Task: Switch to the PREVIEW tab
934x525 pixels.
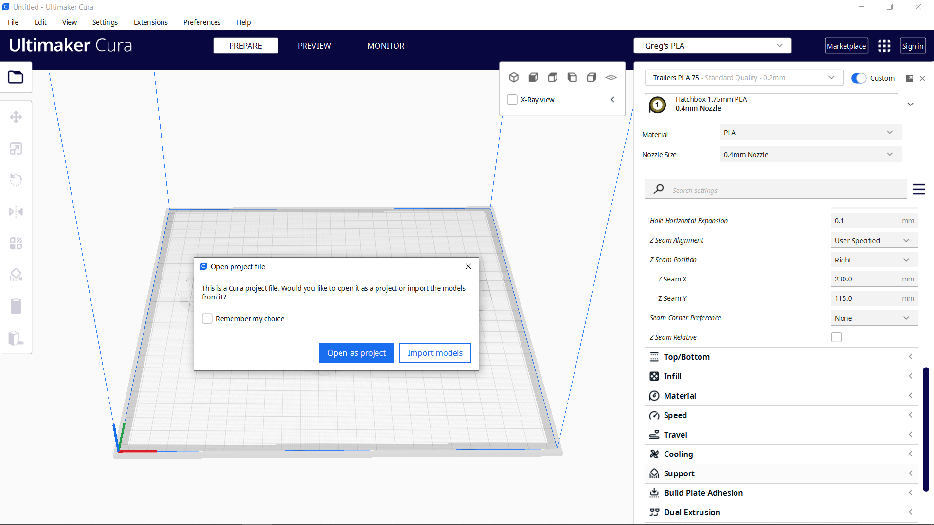Action: click(x=314, y=46)
